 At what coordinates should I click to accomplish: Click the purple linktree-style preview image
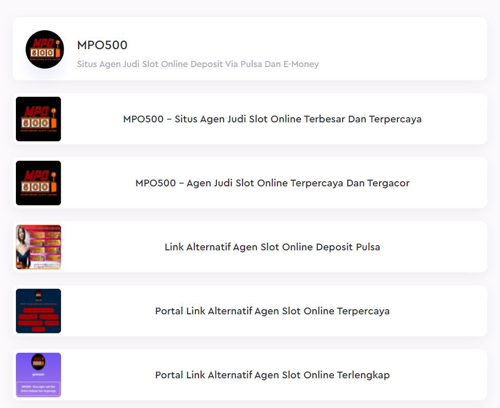(38, 375)
